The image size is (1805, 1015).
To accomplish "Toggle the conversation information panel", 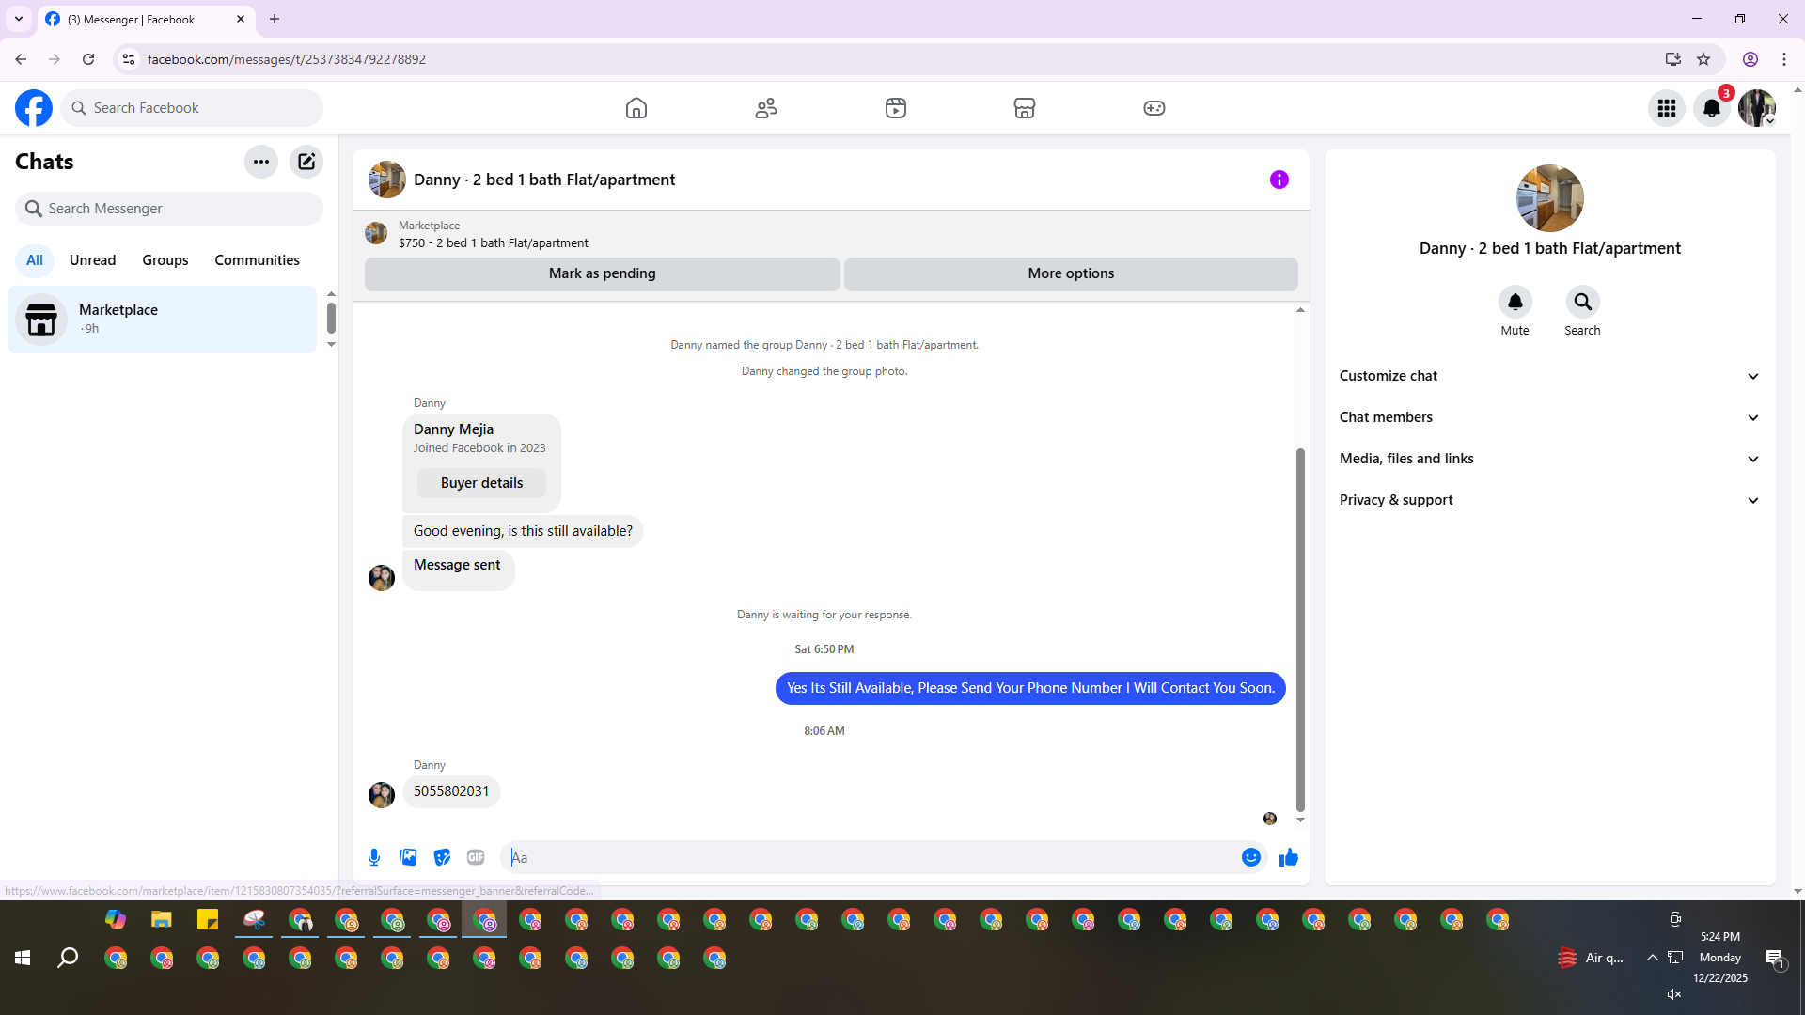I will [1279, 180].
